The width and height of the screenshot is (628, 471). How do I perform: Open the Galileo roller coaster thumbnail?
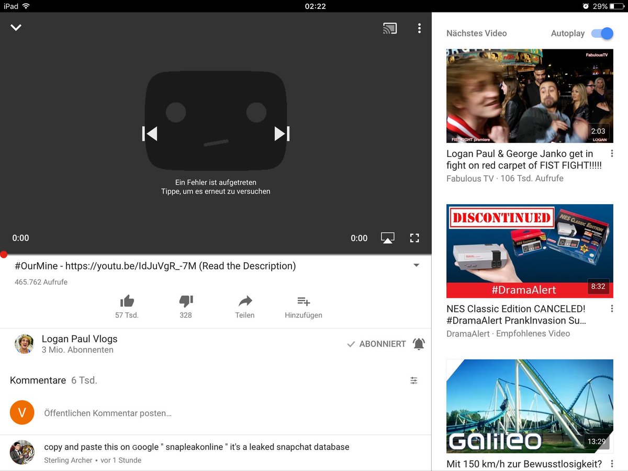pyautogui.click(x=530, y=406)
